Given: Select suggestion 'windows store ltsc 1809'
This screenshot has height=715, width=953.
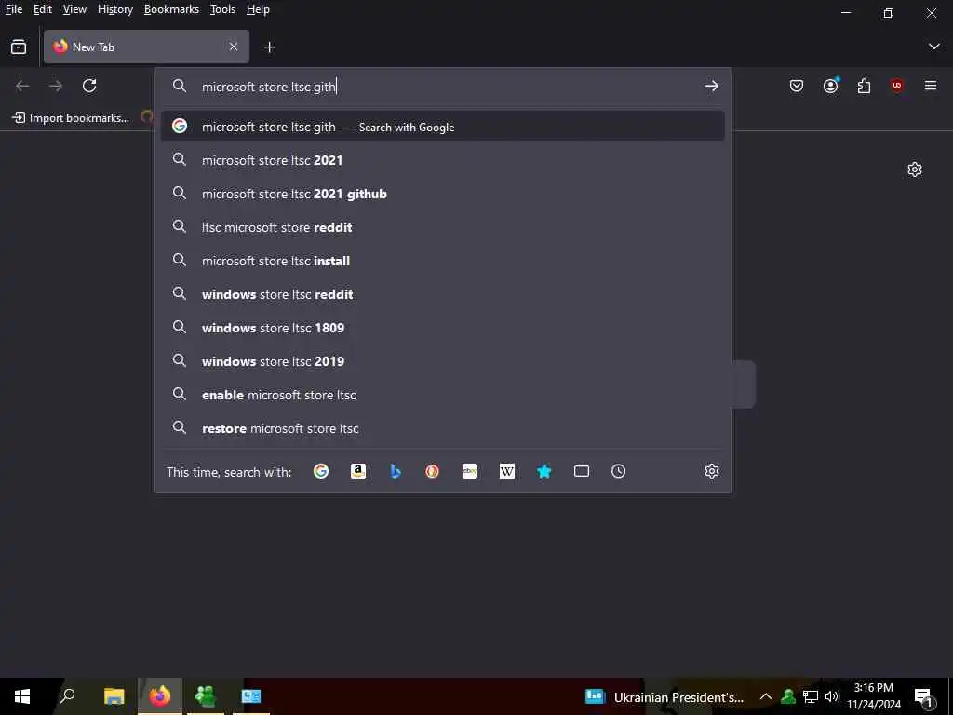Looking at the screenshot, I should 442,328.
